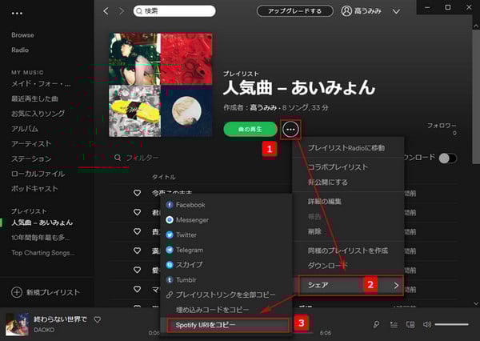
Task: Select the 人気曲 – あいみょん playlist in sidebar
Action: (42, 223)
